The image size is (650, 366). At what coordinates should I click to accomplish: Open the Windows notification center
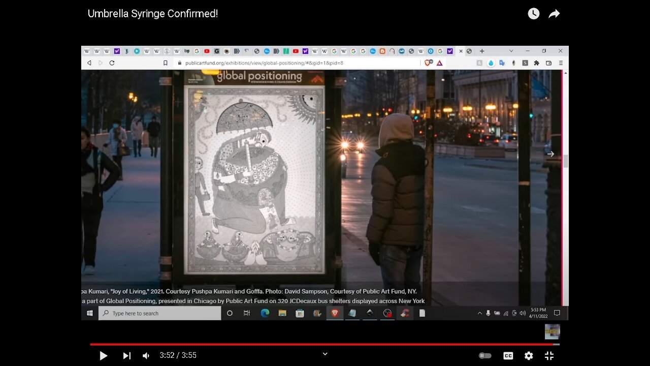tap(557, 313)
